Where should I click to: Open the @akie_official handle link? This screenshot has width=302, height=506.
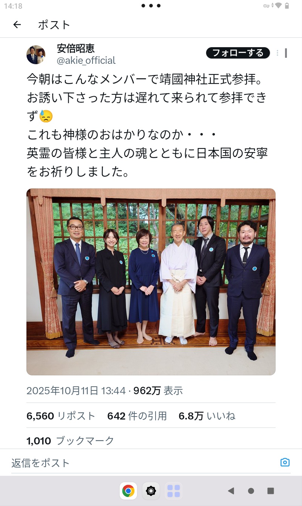point(86,60)
